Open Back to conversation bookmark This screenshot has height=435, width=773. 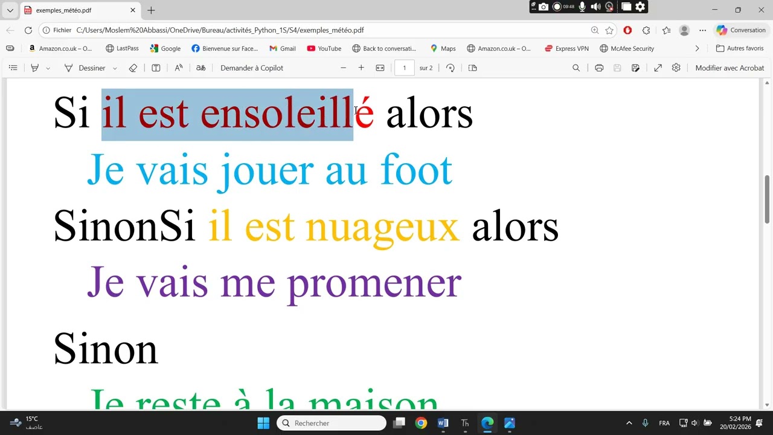point(385,48)
